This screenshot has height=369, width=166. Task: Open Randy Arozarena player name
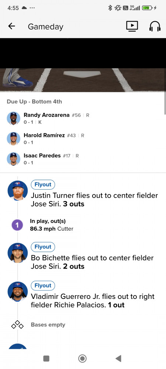(x=46, y=115)
